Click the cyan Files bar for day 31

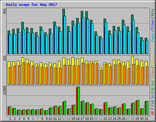pyautogui.click(x=147, y=47)
